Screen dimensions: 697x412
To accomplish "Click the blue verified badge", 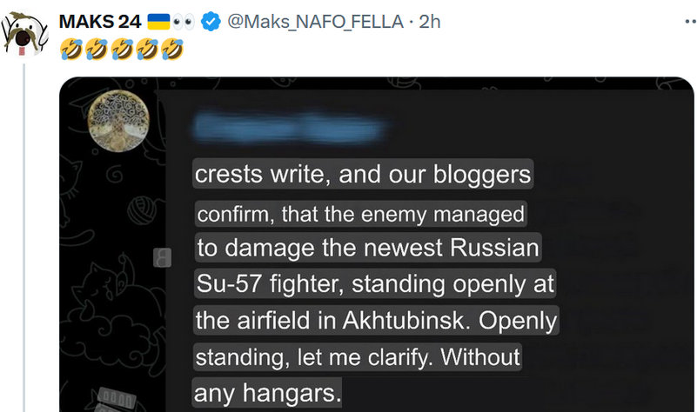I will [211, 23].
